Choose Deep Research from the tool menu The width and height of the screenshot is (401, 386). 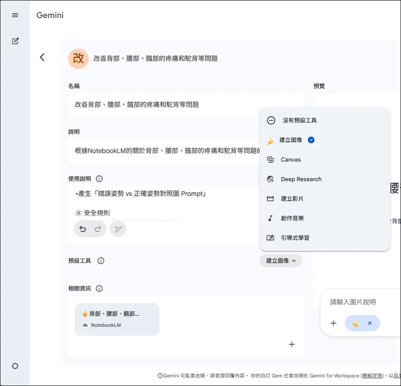(325, 179)
